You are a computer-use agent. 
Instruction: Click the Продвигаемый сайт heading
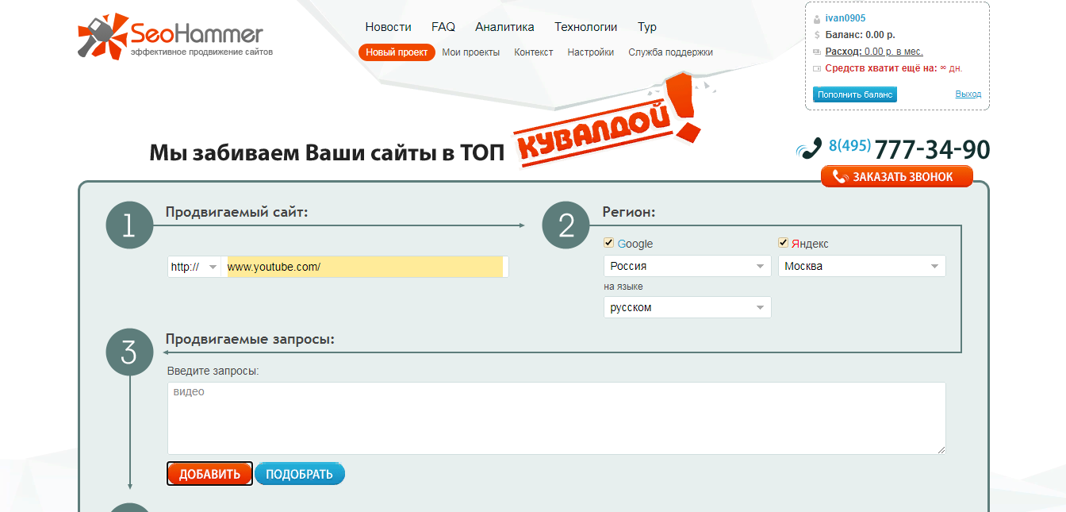pos(236,212)
